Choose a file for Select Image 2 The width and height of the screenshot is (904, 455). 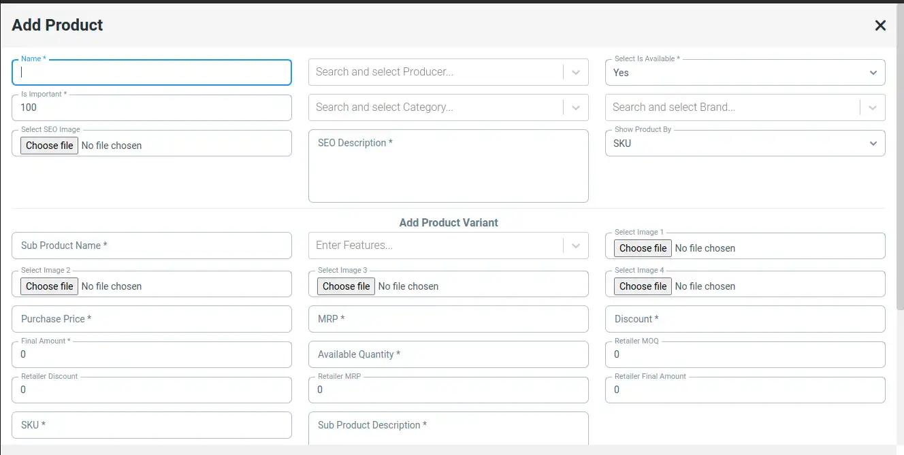[49, 286]
